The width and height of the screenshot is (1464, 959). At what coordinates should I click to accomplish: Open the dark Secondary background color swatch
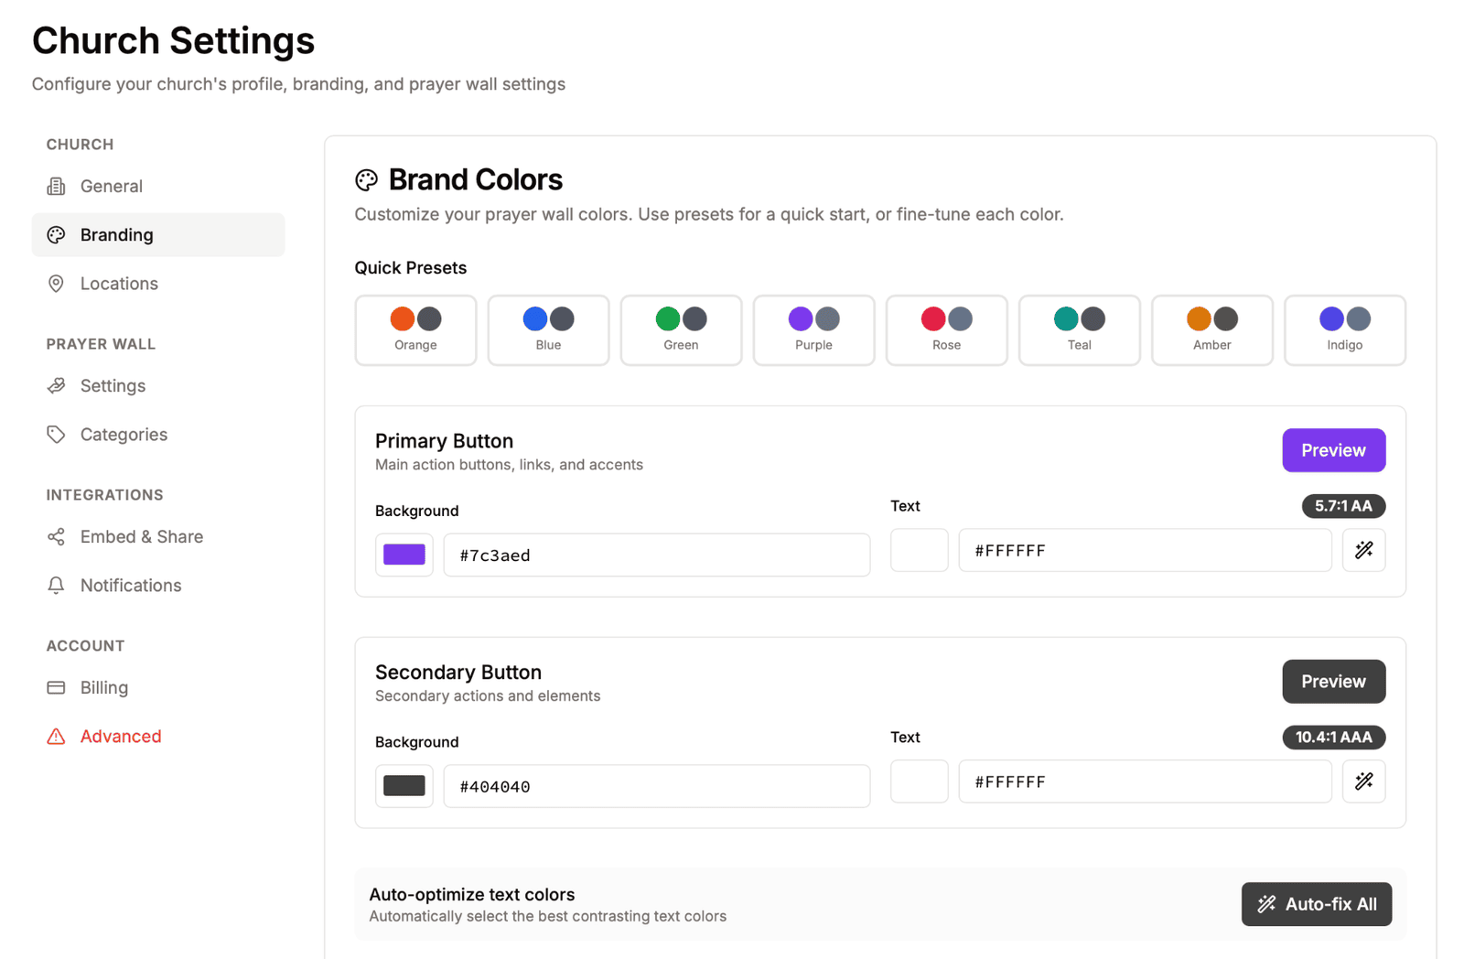click(404, 786)
